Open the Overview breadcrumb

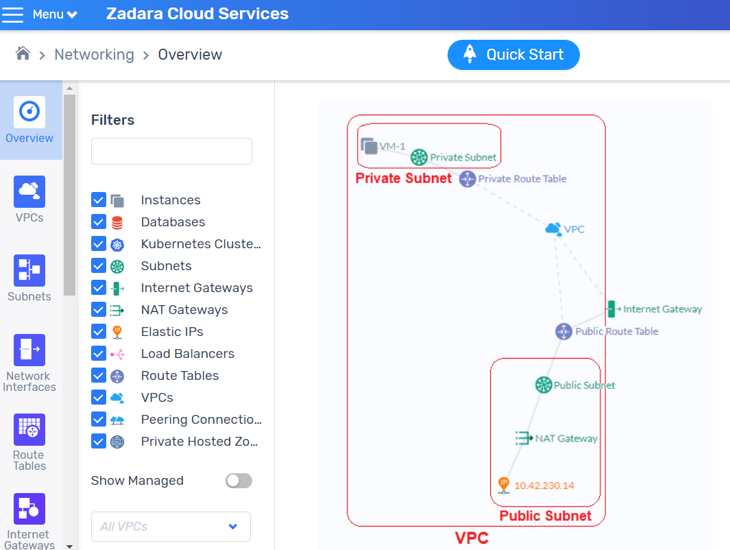pos(190,54)
